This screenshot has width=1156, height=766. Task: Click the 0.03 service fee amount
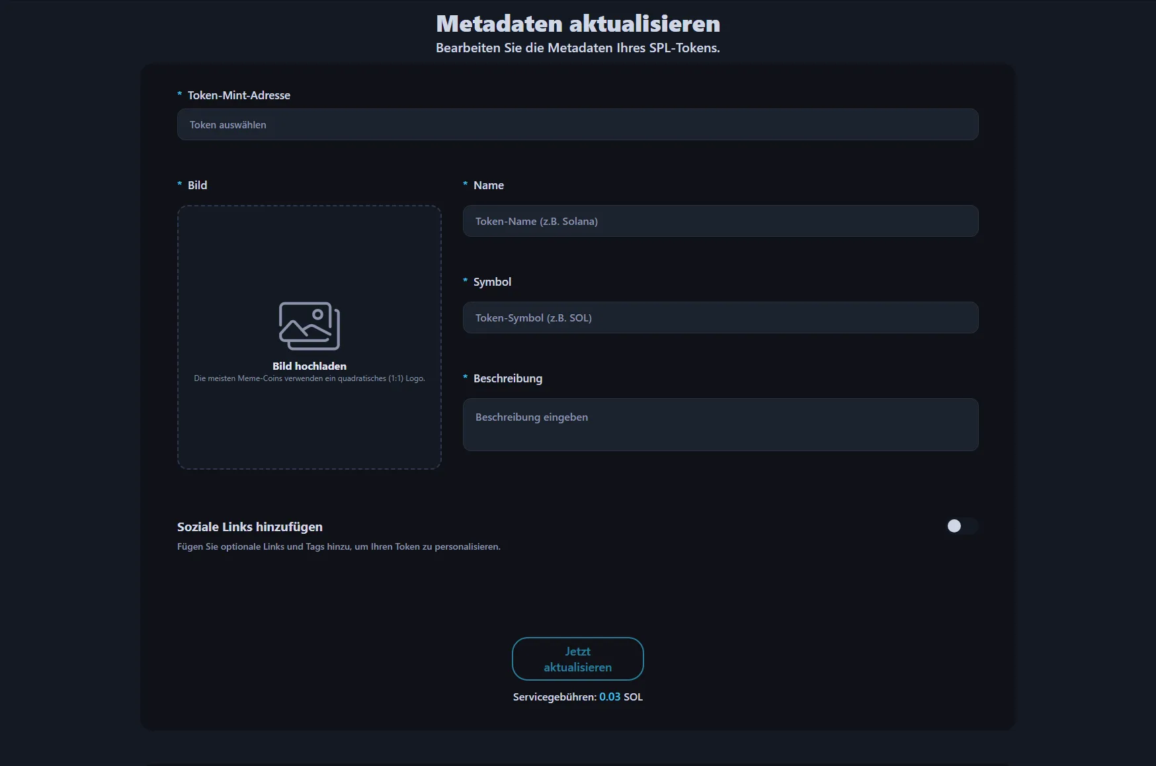pos(610,697)
